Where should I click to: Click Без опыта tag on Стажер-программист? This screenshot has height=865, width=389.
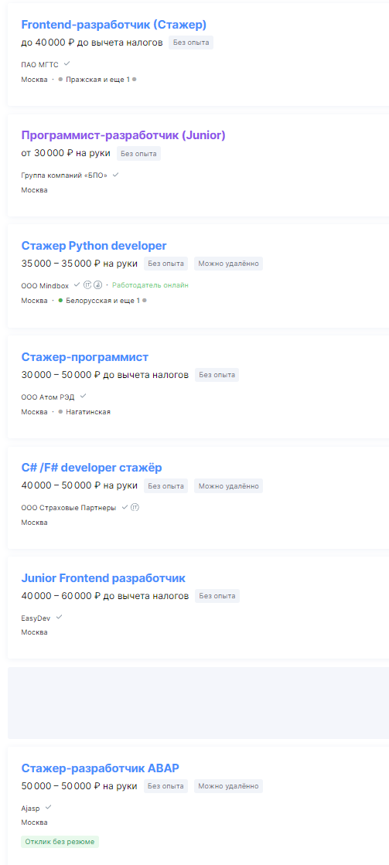click(217, 375)
